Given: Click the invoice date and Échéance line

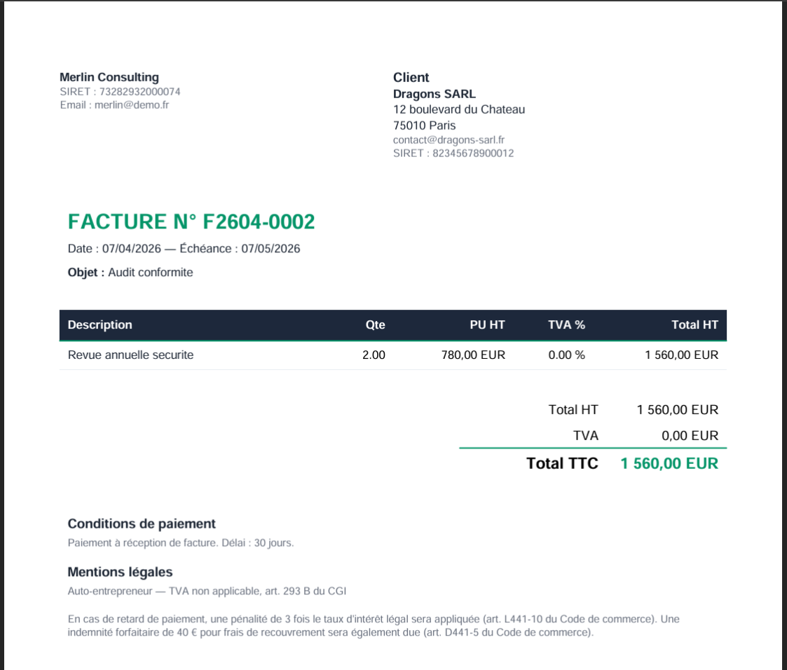Looking at the screenshot, I should pos(184,248).
